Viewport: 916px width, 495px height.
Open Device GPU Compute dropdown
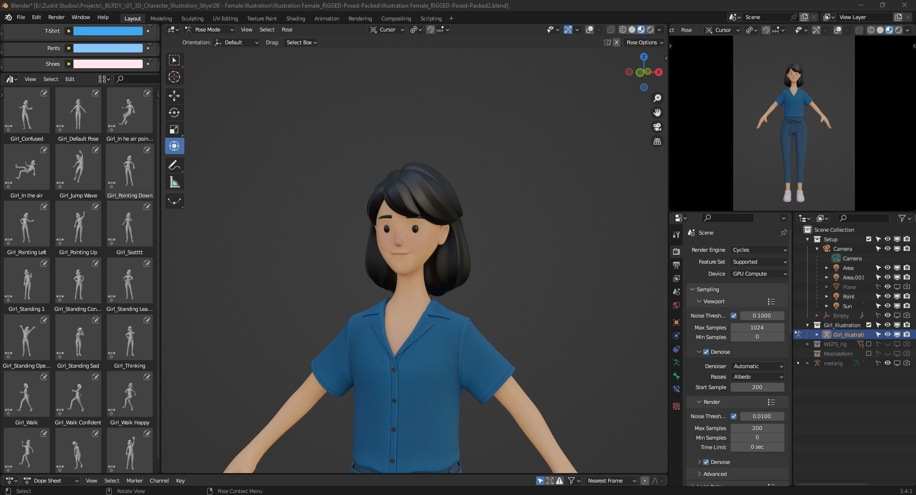758,274
